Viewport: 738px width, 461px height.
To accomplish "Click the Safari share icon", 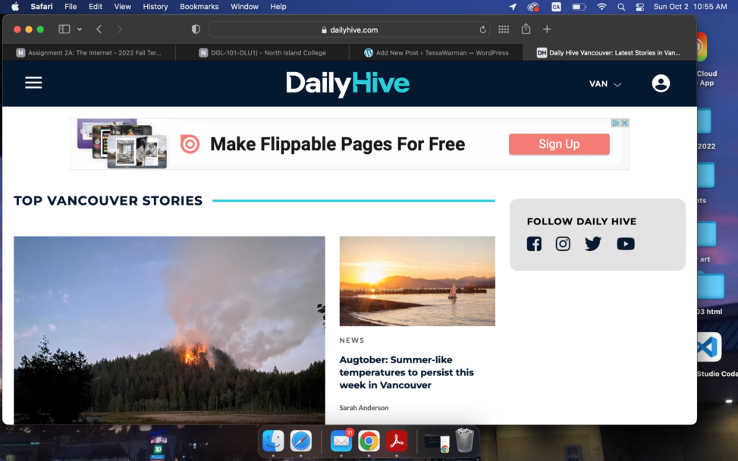I will click(526, 30).
